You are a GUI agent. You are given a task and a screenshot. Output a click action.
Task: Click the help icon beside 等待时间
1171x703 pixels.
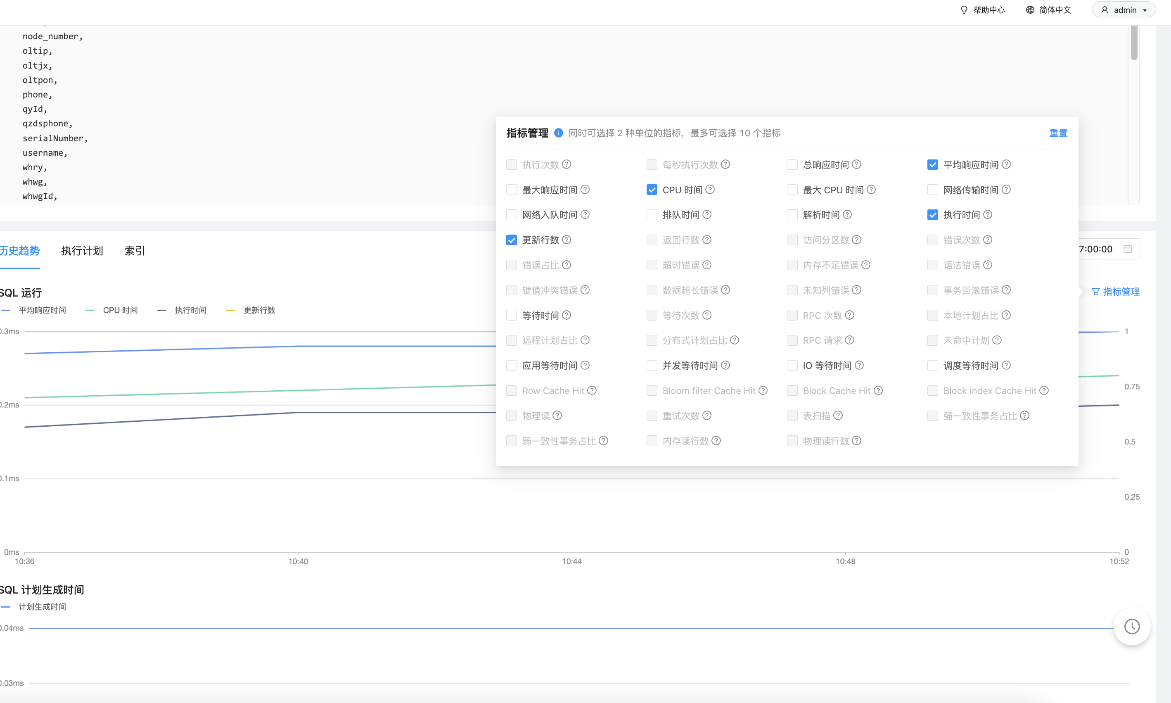(567, 315)
